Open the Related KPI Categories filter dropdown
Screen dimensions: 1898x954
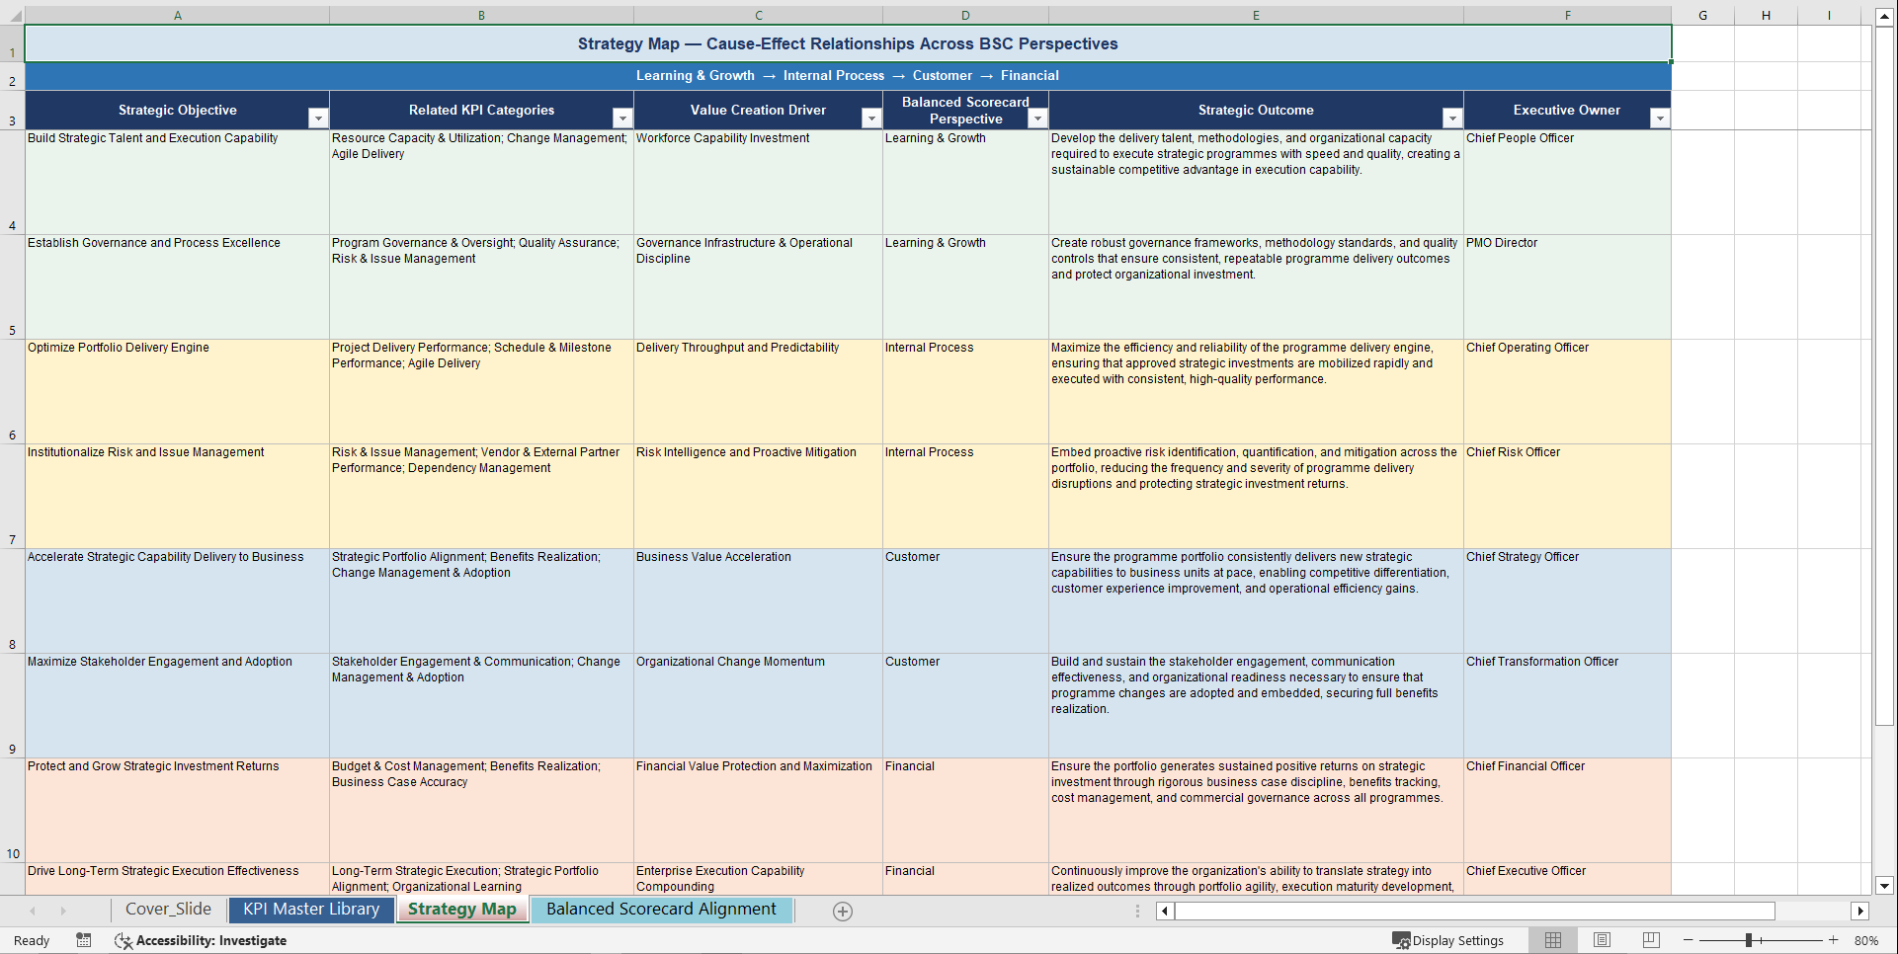tap(622, 119)
